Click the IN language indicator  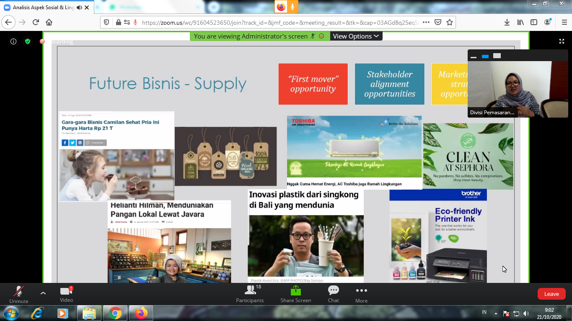(x=484, y=313)
